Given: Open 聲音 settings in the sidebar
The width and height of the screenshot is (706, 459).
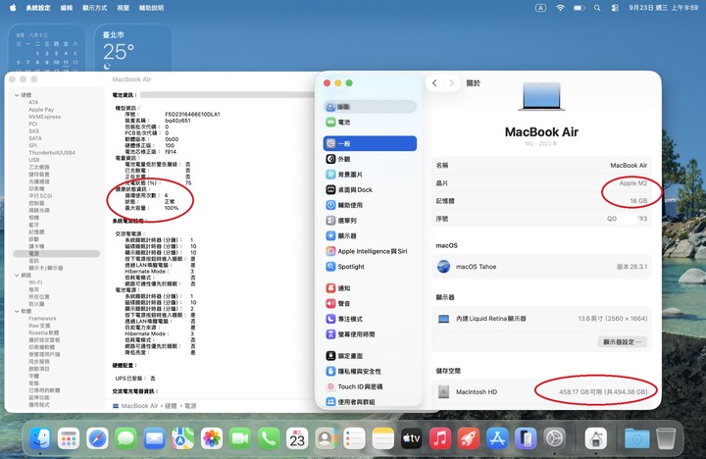Looking at the screenshot, I should point(370,303).
